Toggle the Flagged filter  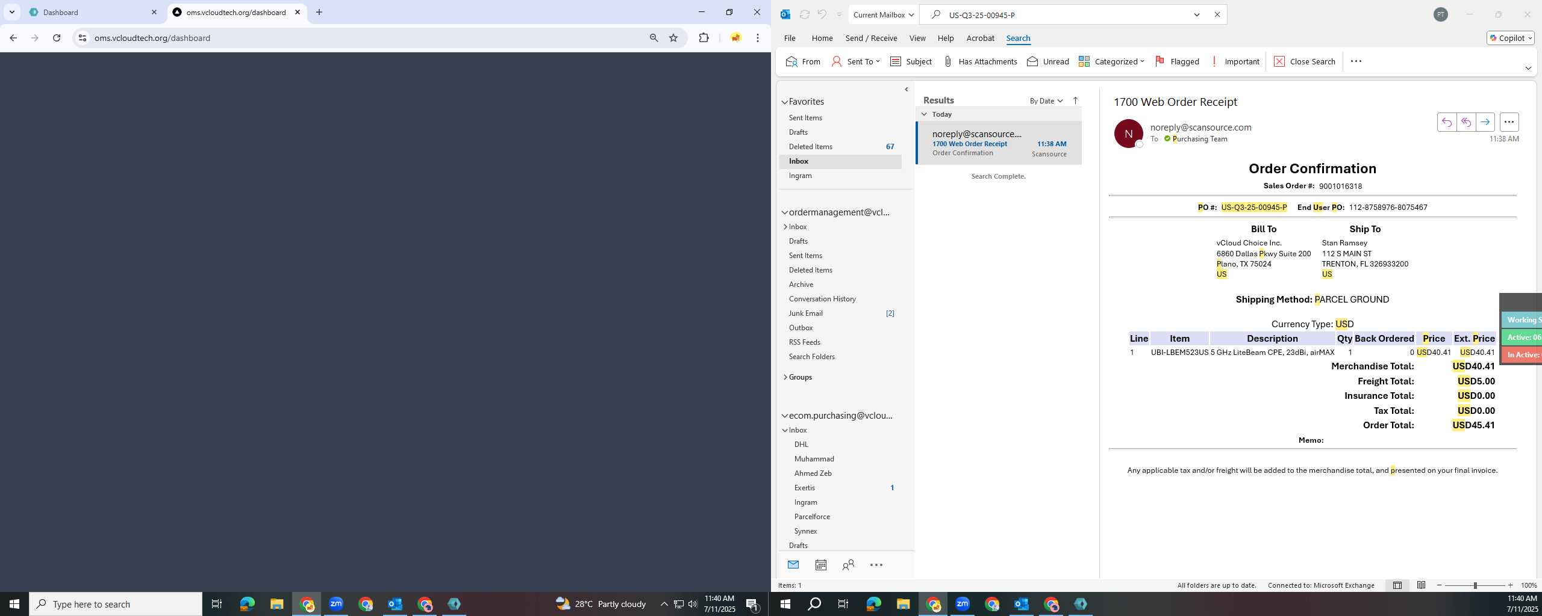pyautogui.click(x=1177, y=61)
